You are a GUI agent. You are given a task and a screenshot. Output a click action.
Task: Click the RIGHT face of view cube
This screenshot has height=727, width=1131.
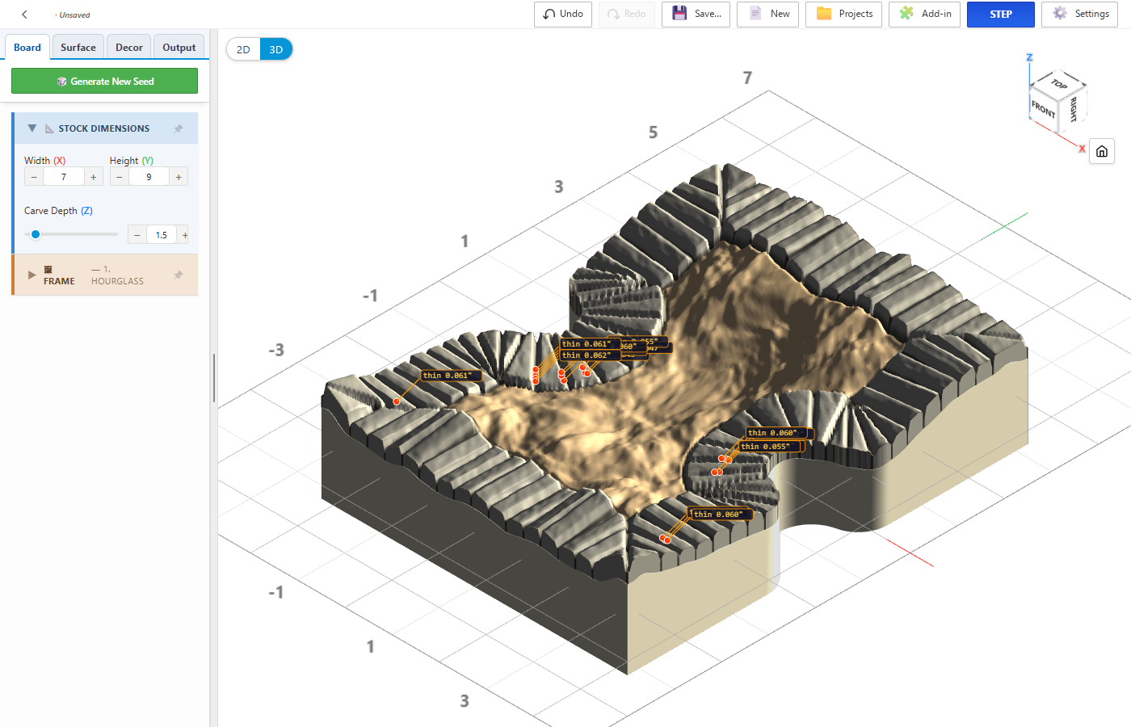click(x=1073, y=109)
